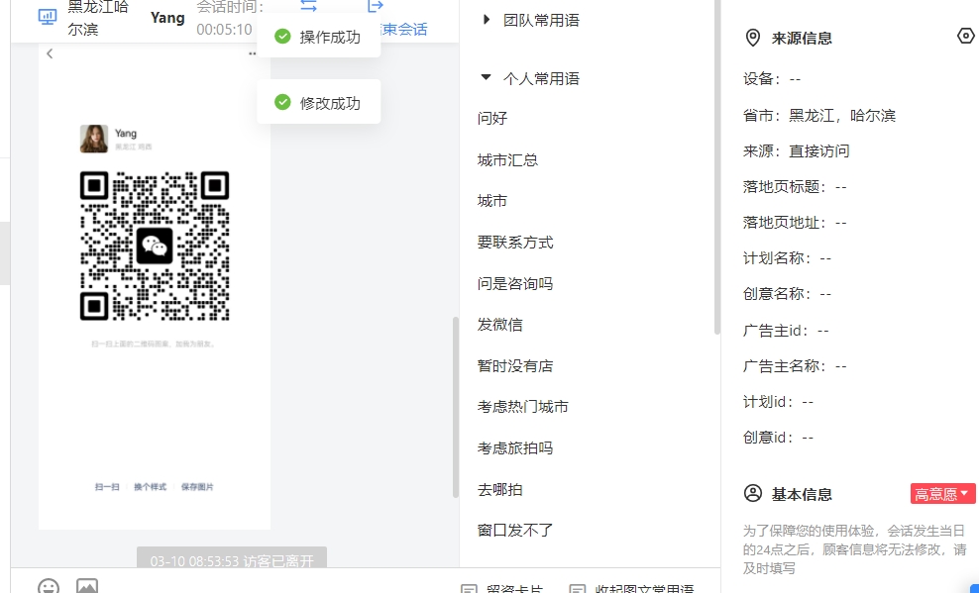Click the 来源信息 section heading
The image size is (979, 593).
click(802, 38)
